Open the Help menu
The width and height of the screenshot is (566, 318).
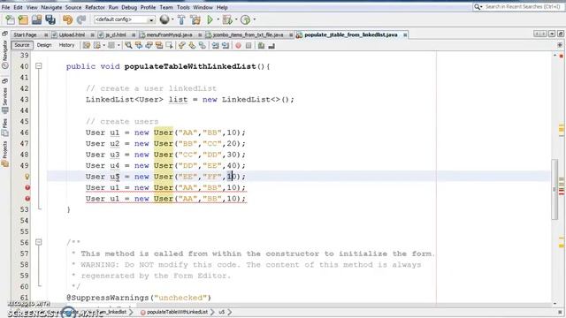tap(222, 7)
